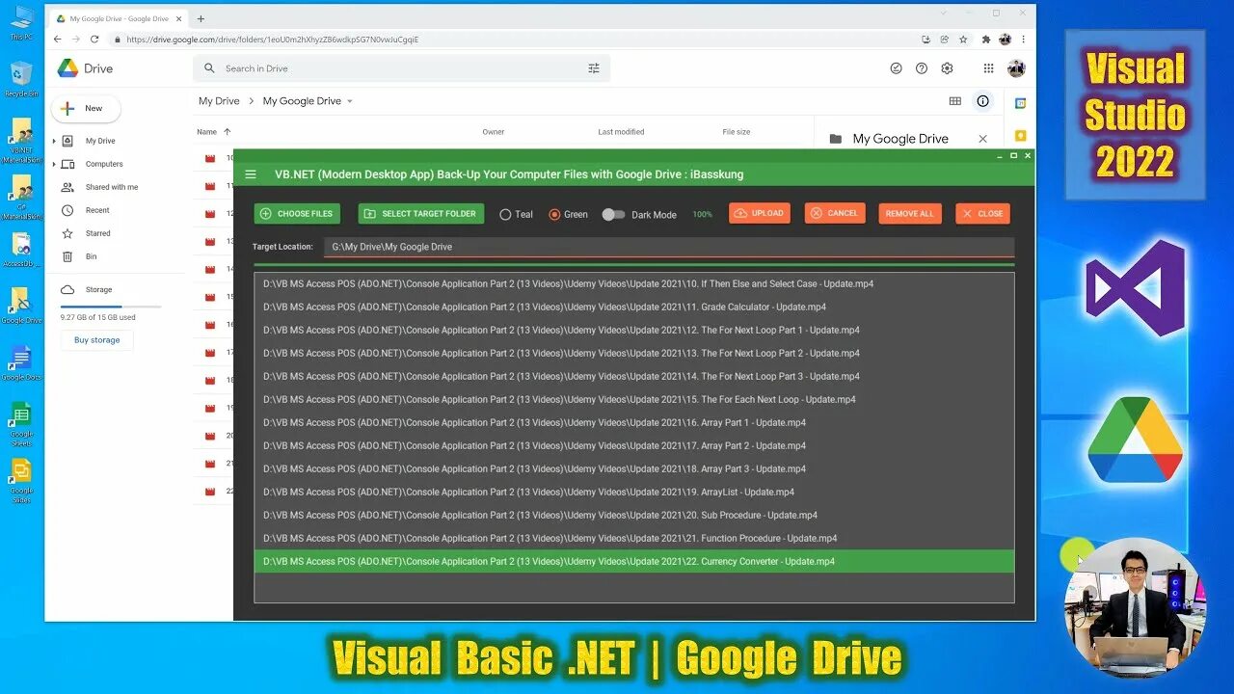Image resolution: width=1234 pixels, height=694 pixels.
Task: Open the Ready for offline status icon
Action: click(x=896, y=68)
